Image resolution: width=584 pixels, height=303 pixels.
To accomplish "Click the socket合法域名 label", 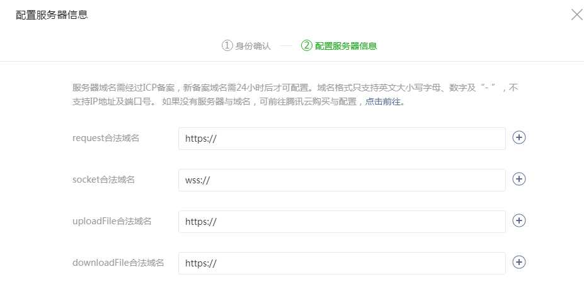I will pyautogui.click(x=103, y=180).
